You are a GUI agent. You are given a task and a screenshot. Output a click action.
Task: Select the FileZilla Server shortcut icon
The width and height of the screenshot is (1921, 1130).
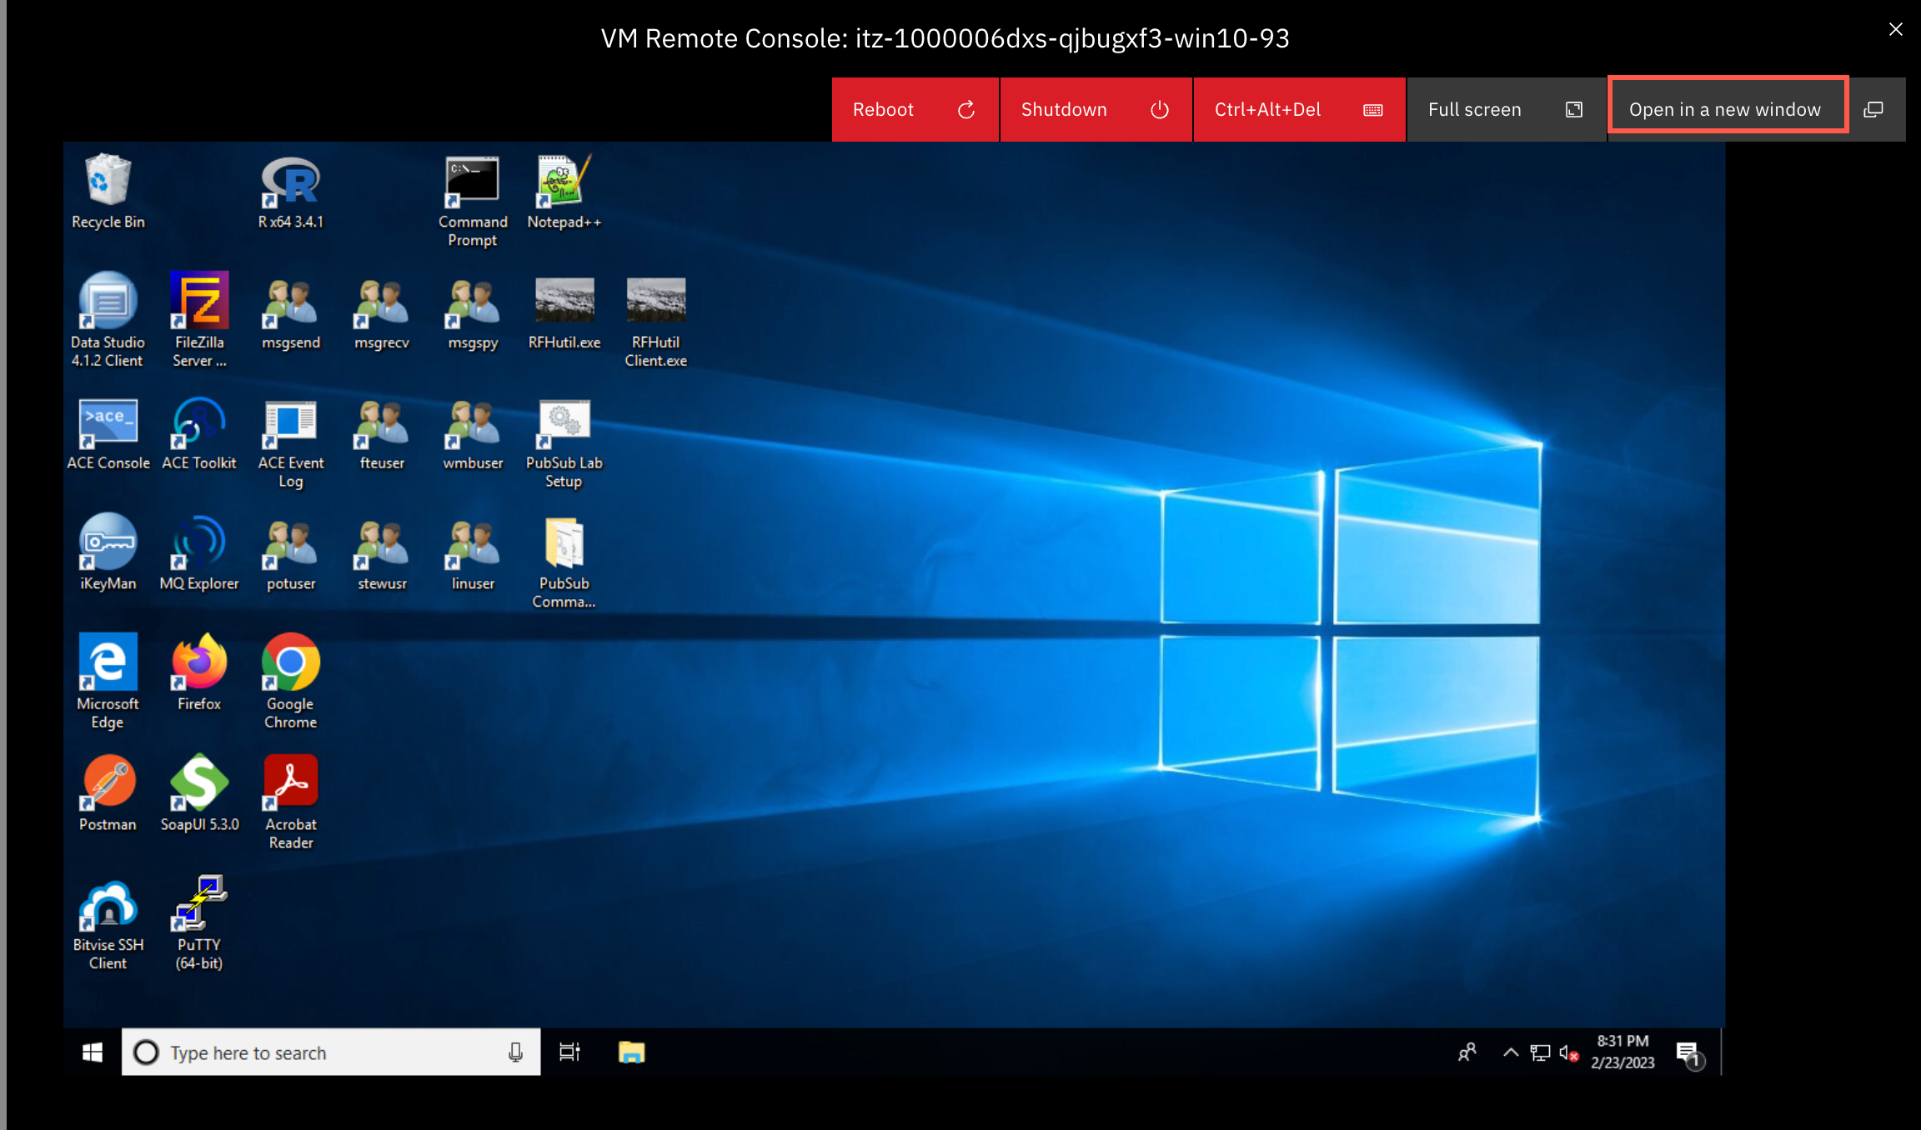click(199, 320)
